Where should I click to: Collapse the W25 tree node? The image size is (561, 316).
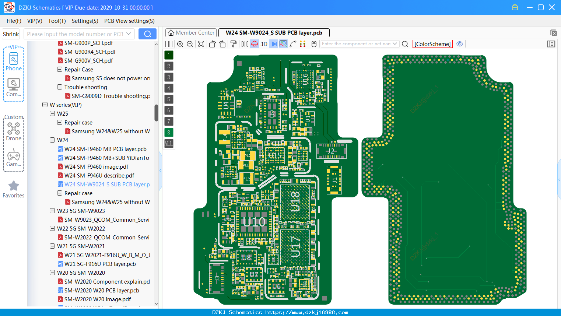[52, 113]
